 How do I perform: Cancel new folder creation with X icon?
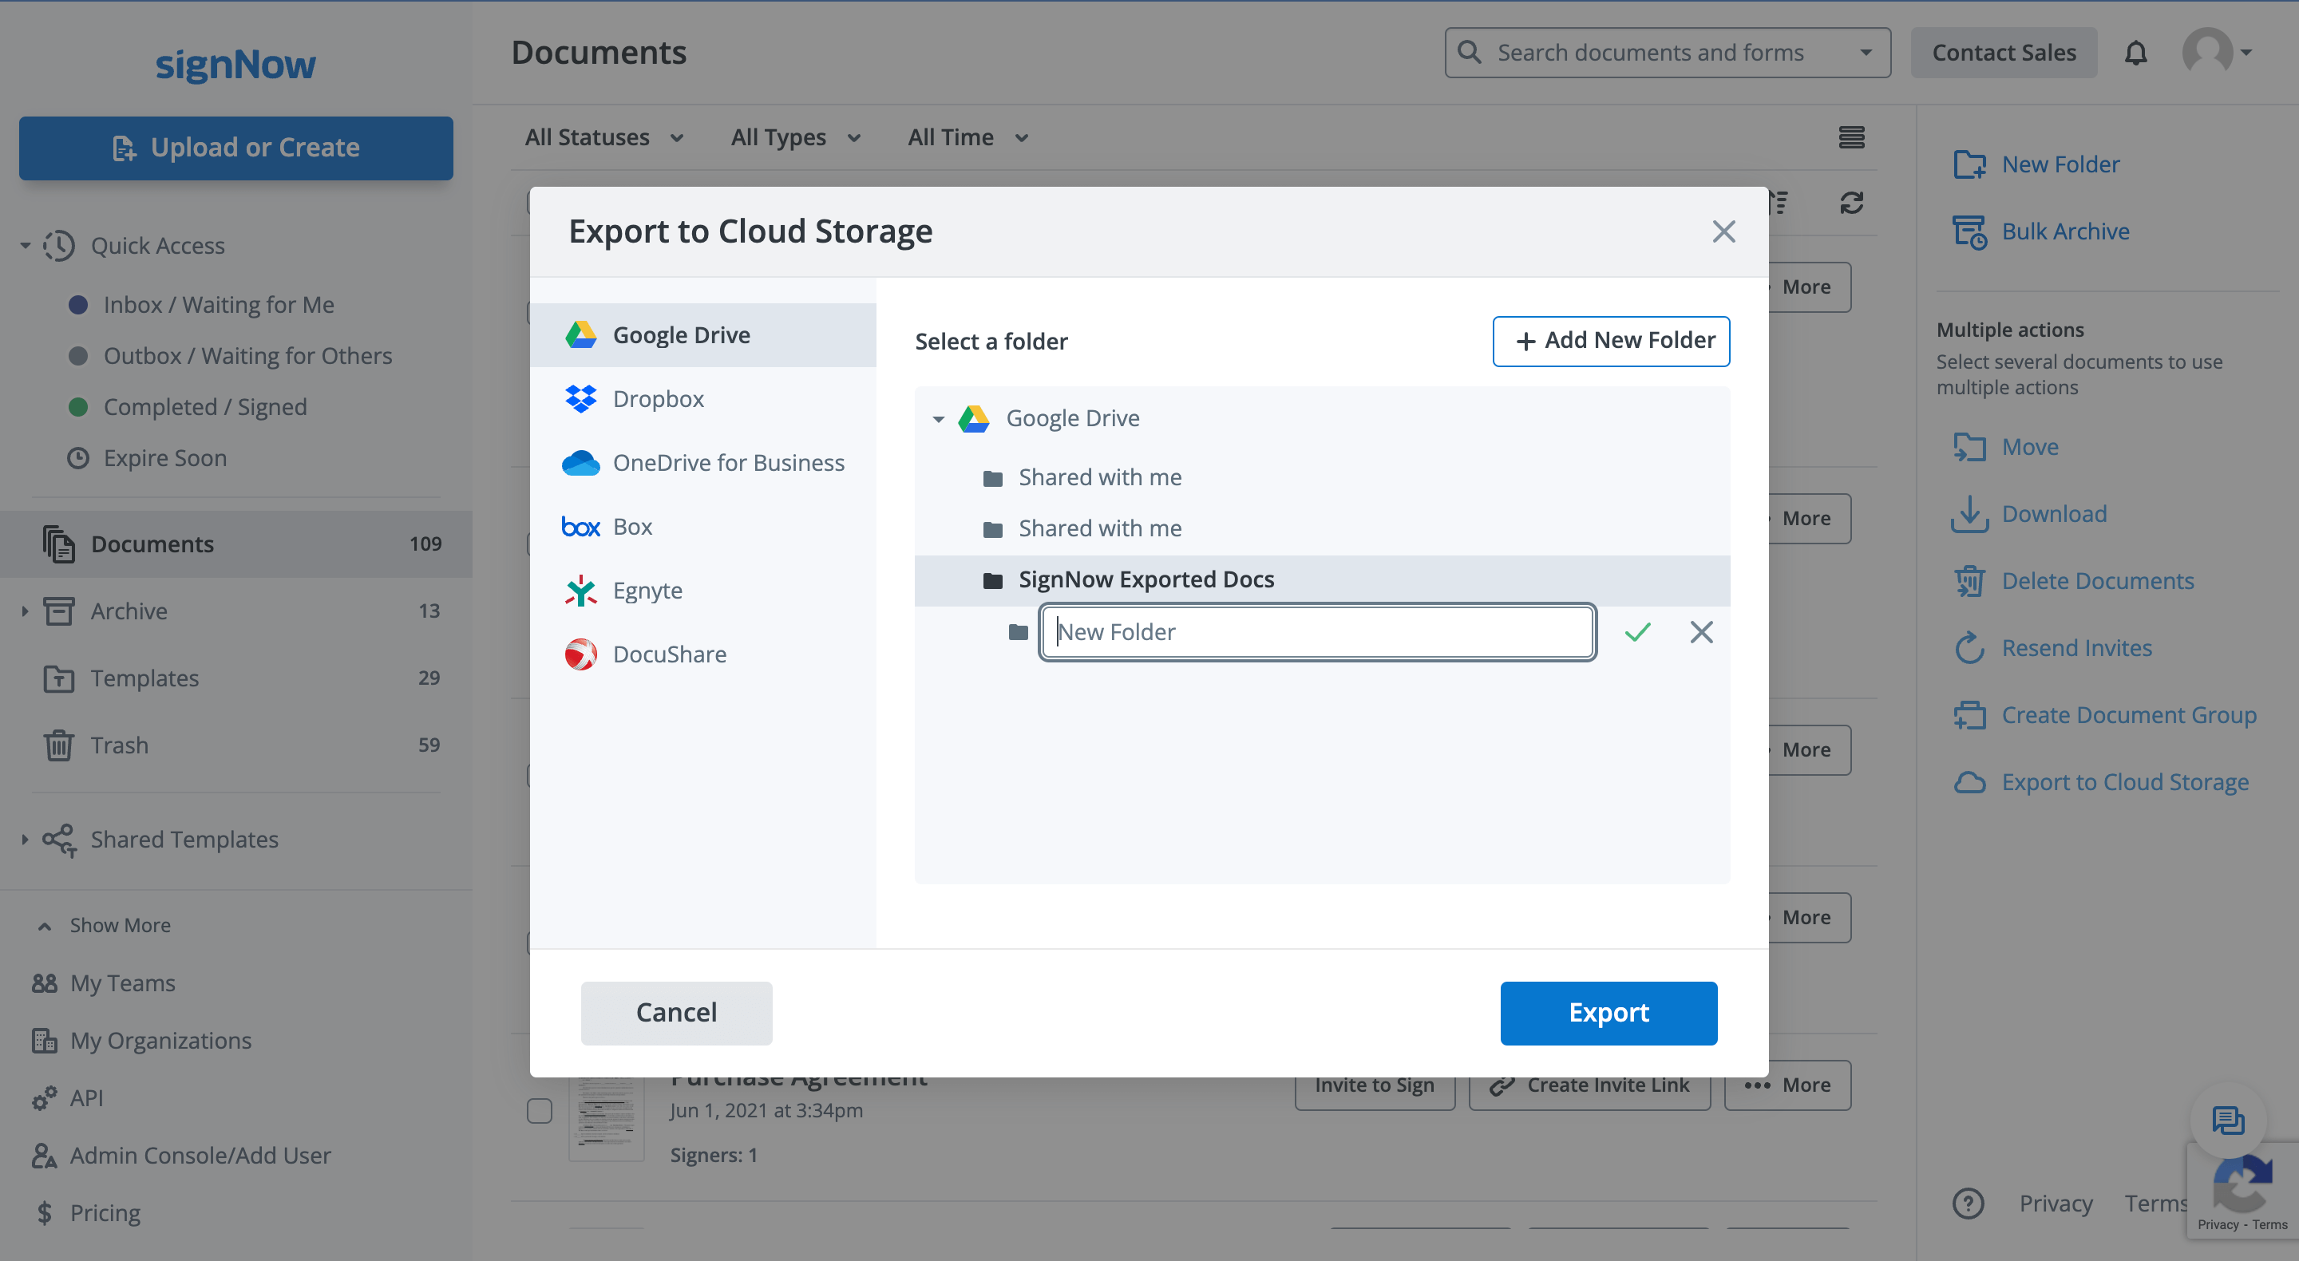(x=1701, y=632)
